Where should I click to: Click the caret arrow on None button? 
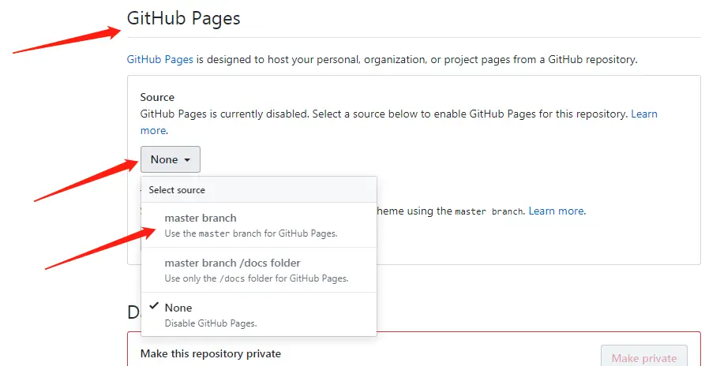click(187, 160)
